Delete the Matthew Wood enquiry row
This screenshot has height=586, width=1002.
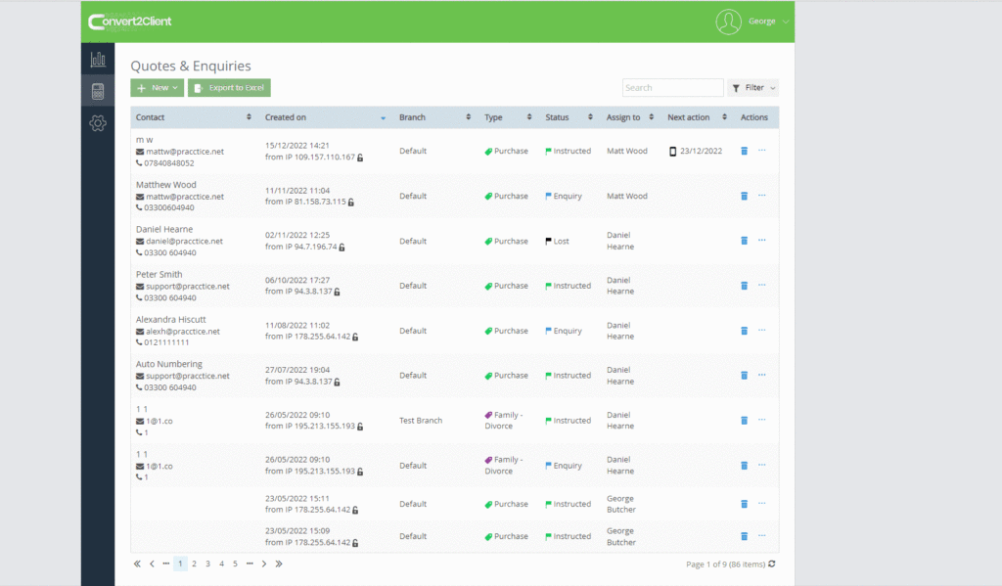coord(744,197)
